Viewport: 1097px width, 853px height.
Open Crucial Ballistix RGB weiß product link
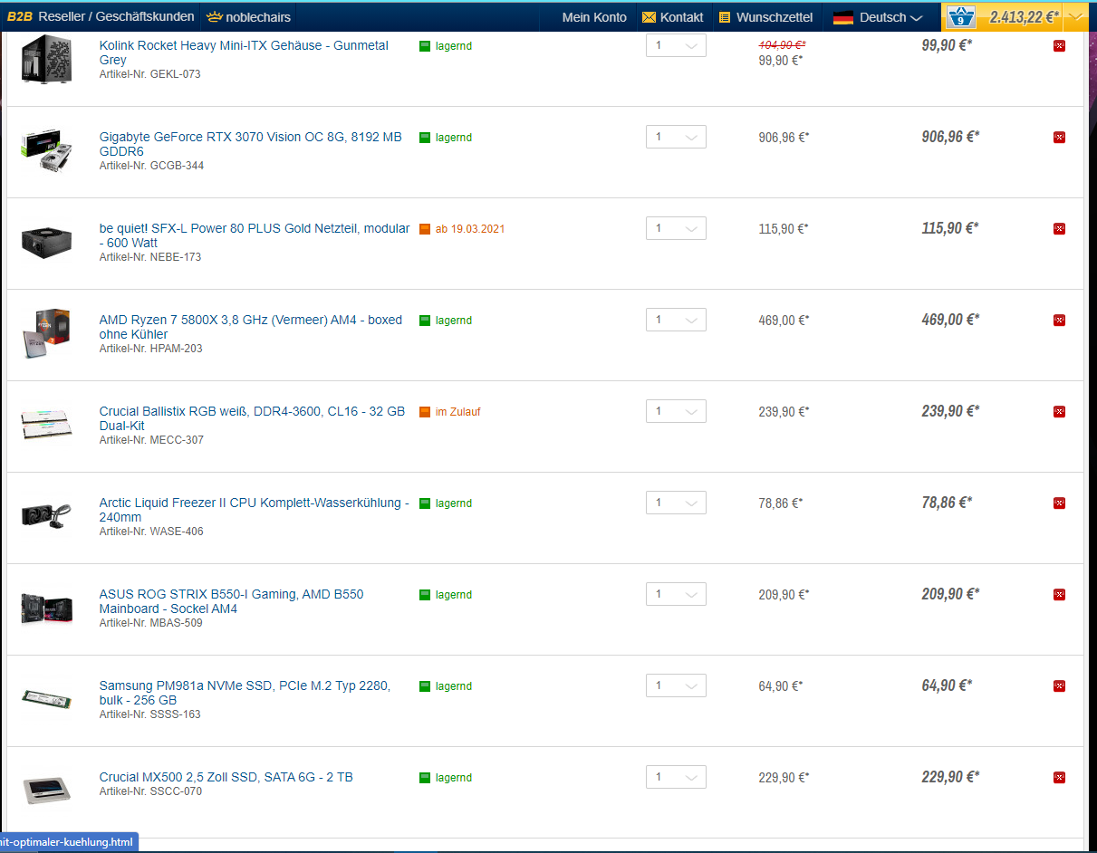click(x=252, y=418)
